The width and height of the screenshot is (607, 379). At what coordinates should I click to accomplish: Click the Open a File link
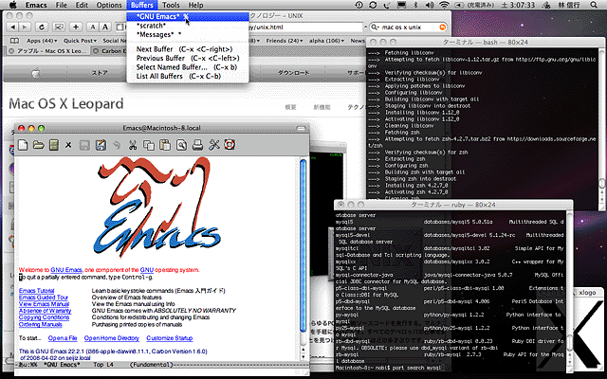tap(63, 338)
